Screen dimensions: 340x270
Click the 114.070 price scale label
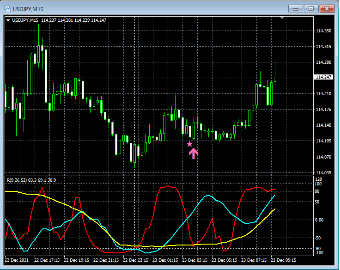(x=323, y=157)
